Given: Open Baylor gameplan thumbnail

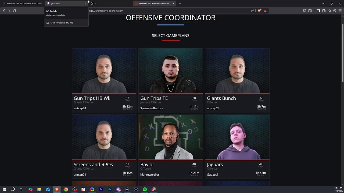Looking at the screenshot, I should [171, 137].
